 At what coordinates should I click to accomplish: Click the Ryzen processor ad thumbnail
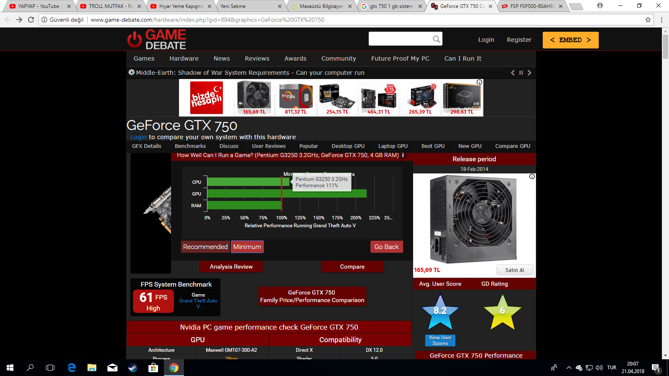click(296, 98)
